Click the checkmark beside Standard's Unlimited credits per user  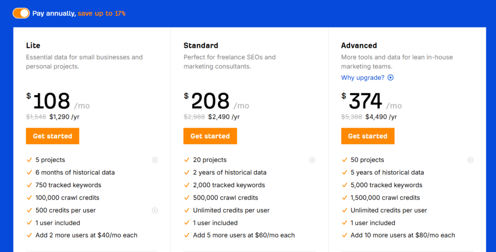click(x=186, y=210)
